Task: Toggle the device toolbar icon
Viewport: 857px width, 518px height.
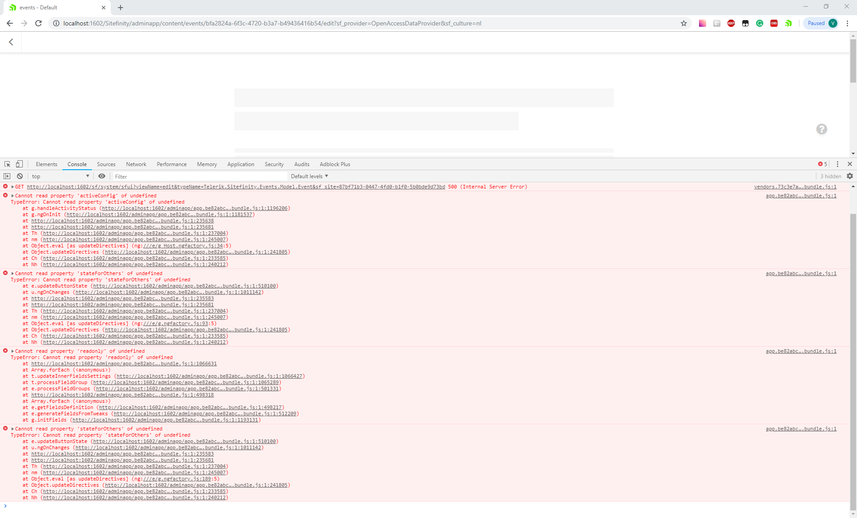Action: (x=19, y=164)
